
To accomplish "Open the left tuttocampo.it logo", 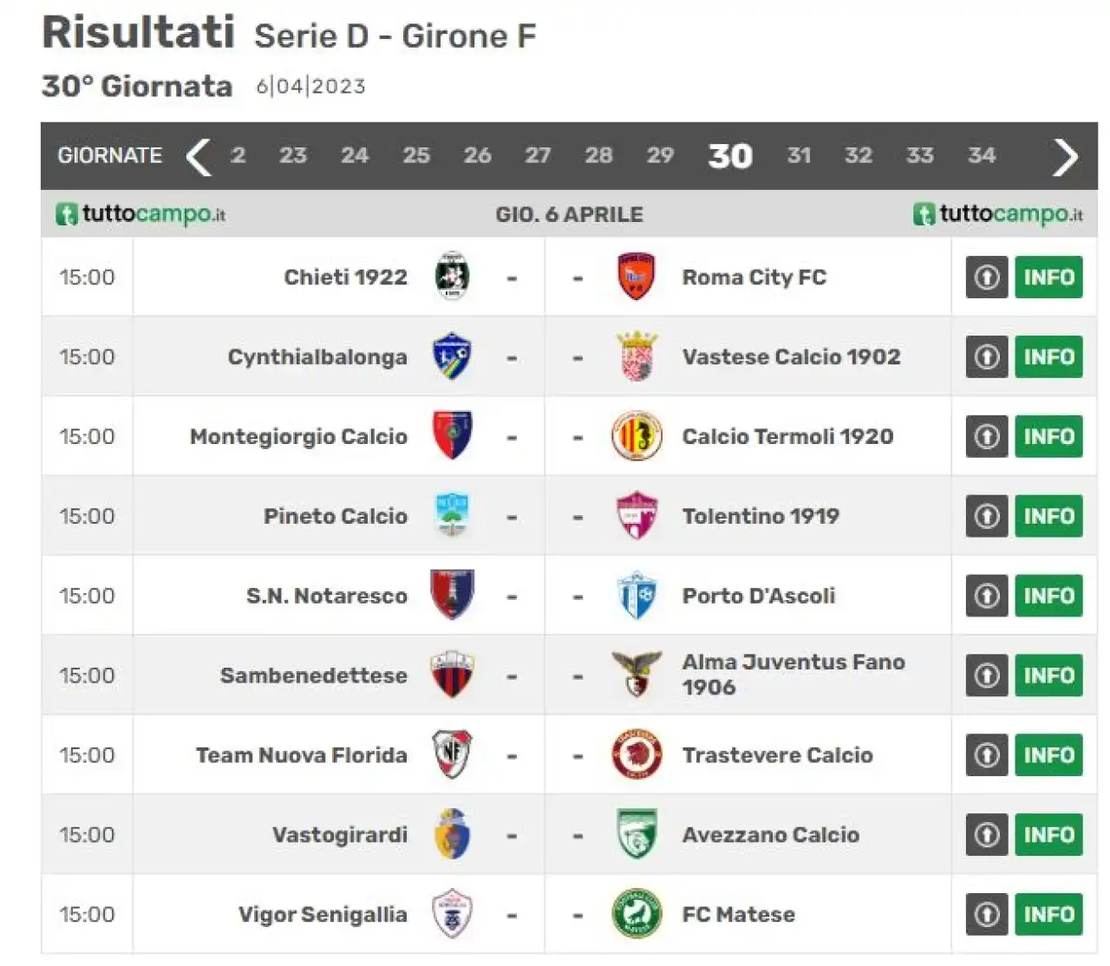I will tap(140, 213).
